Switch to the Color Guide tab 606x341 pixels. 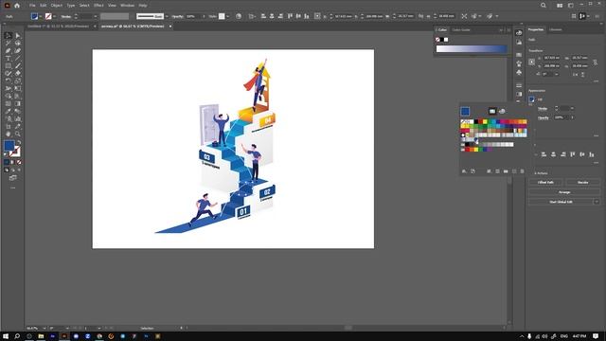click(x=461, y=29)
